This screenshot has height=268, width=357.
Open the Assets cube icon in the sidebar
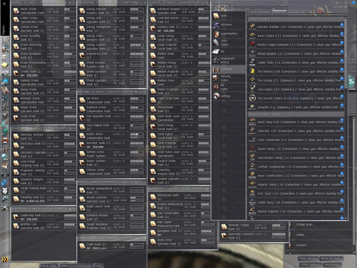tap(5, 115)
